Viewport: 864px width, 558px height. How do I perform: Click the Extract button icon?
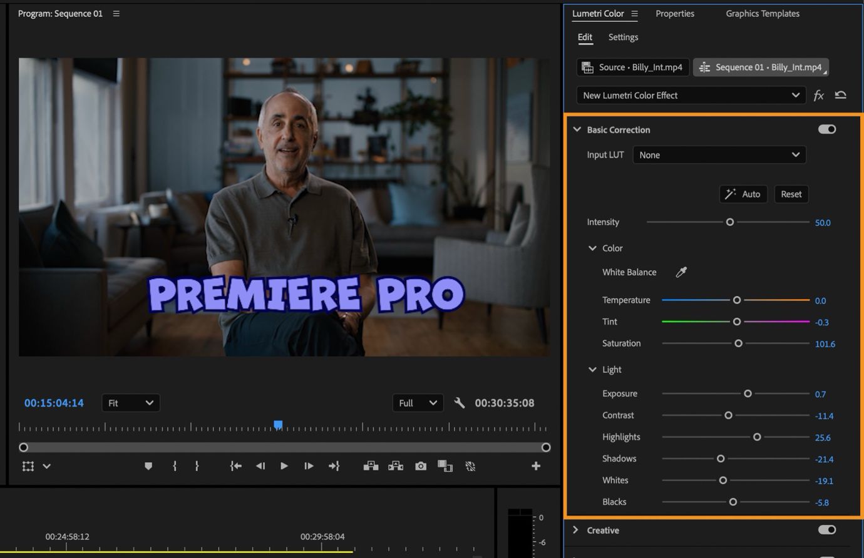(x=396, y=466)
